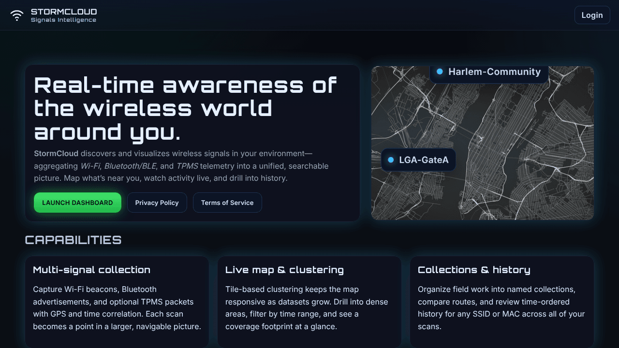Screen dimensions: 619x348
Task: Click 'Capture Wi-Fi beacons, Bluetooth' text
Action: pos(95,290)
